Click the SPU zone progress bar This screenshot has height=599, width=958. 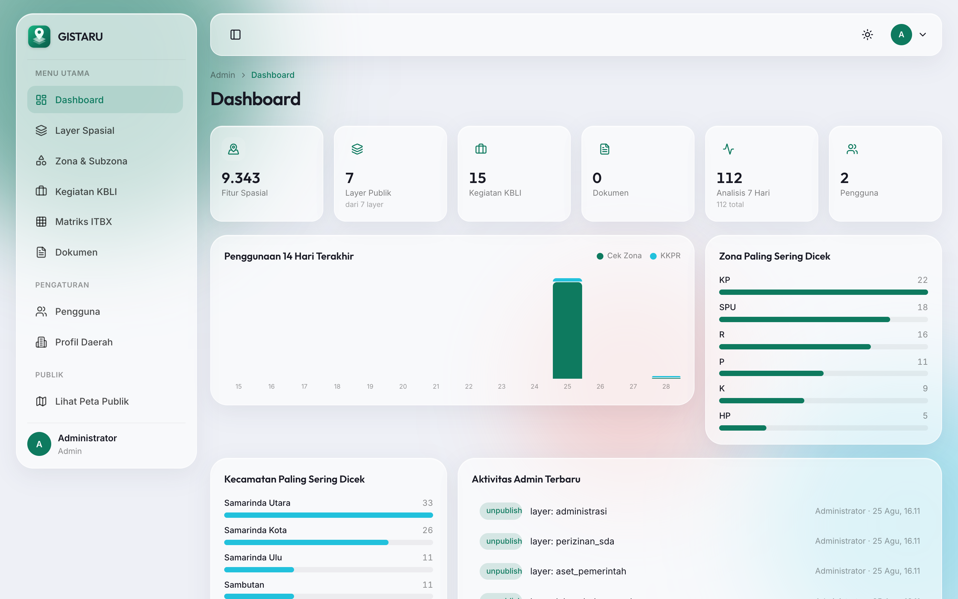(x=823, y=319)
